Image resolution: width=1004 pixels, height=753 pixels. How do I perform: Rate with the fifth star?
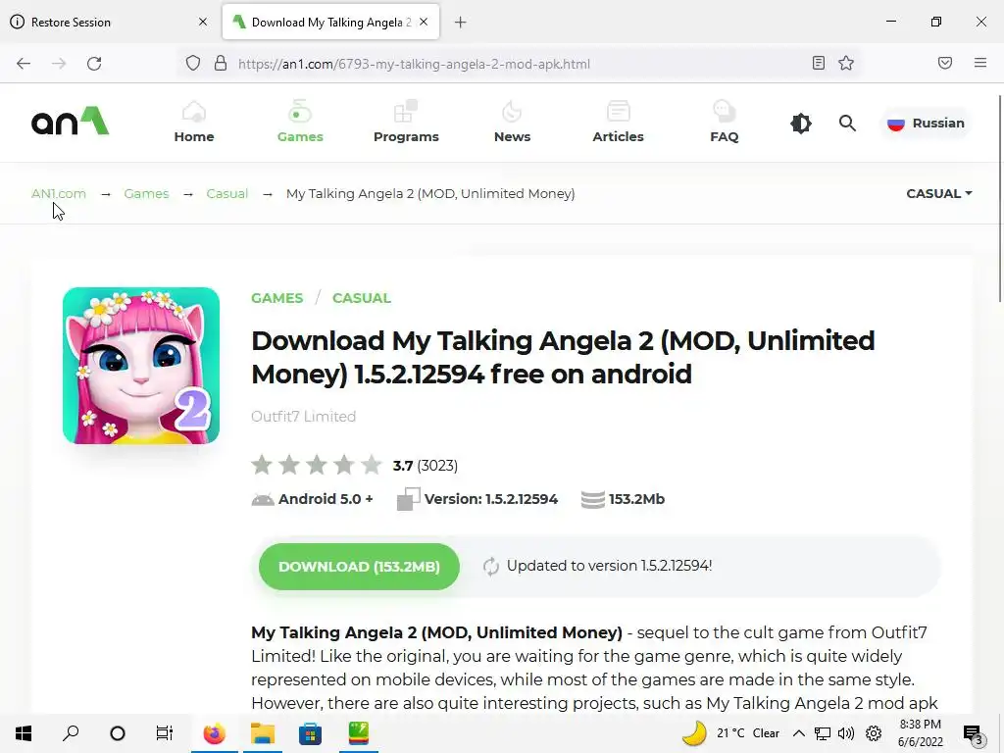(x=372, y=465)
